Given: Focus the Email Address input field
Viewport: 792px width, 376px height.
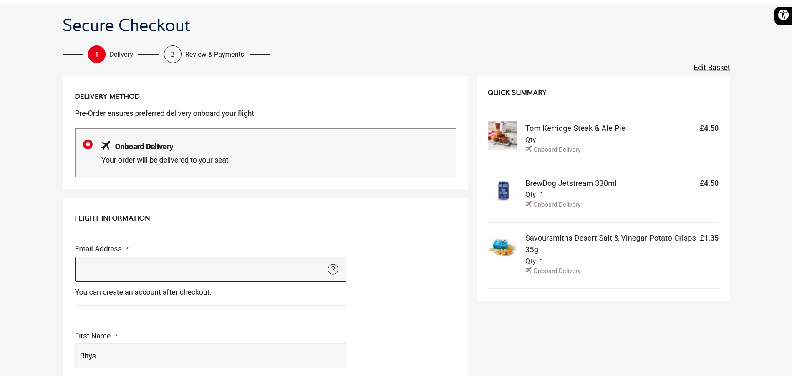Looking at the screenshot, I should (x=200, y=269).
